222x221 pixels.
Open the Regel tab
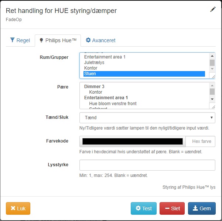[20, 40]
